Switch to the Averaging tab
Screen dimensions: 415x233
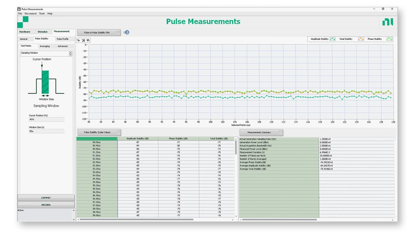pyautogui.click(x=45, y=46)
